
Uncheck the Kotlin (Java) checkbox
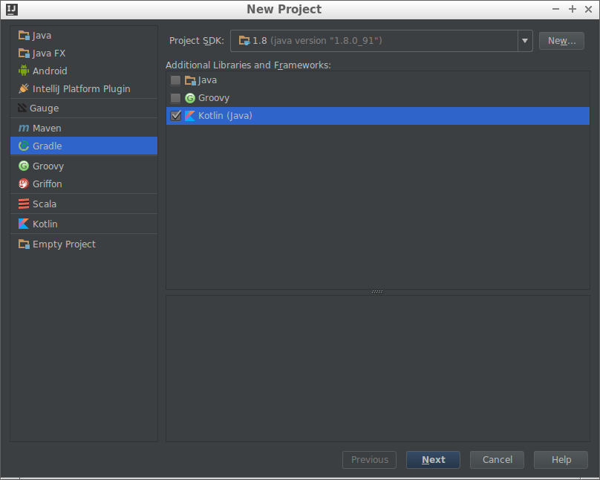click(175, 116)
